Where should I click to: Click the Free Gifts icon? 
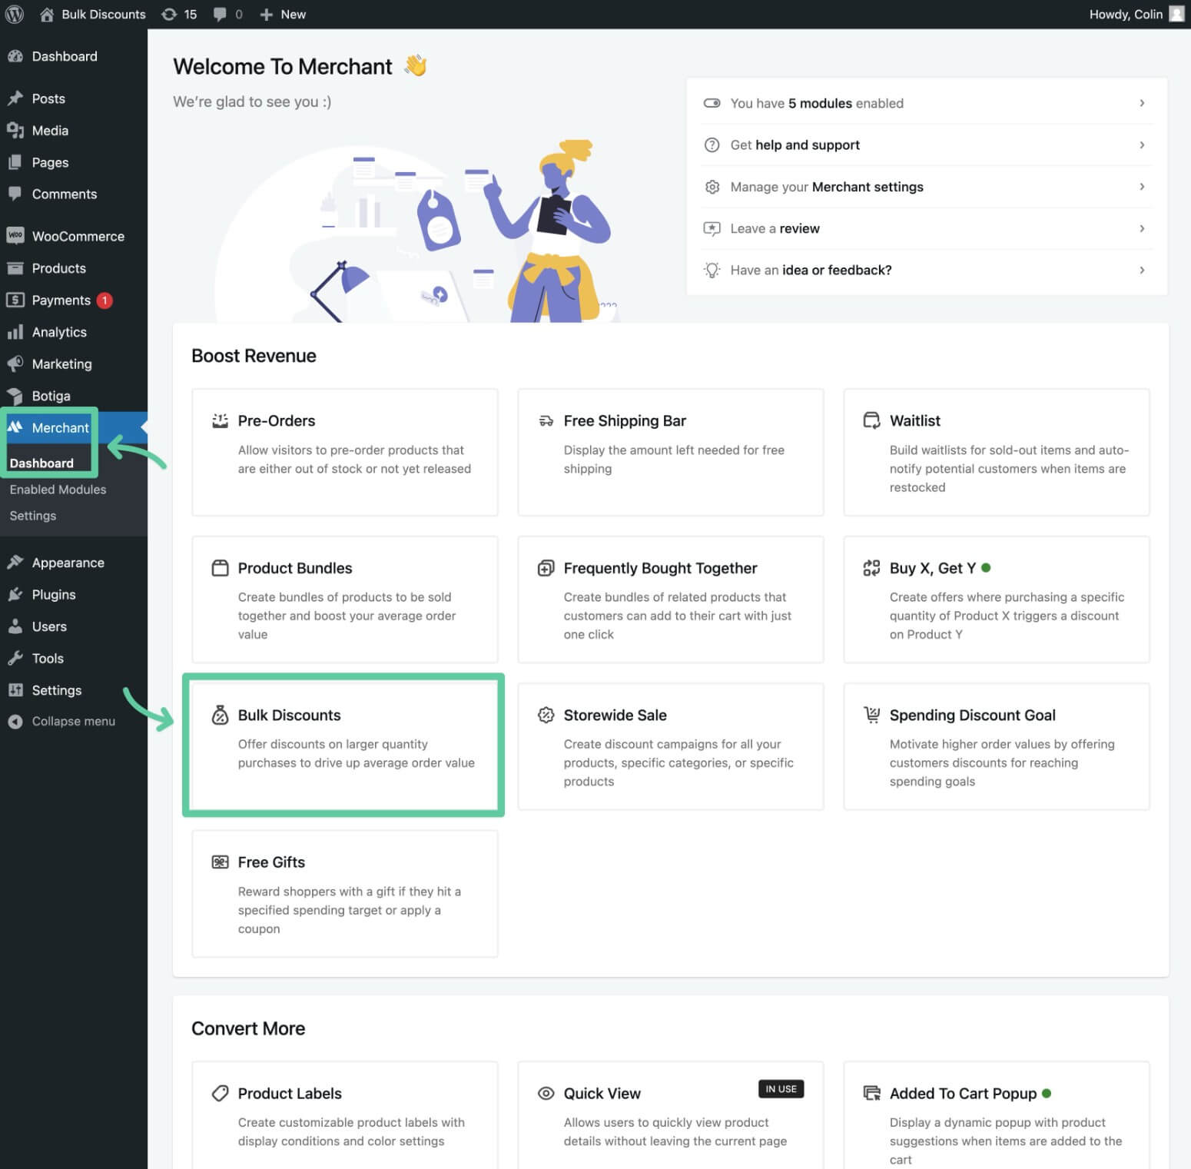point(220,862)
